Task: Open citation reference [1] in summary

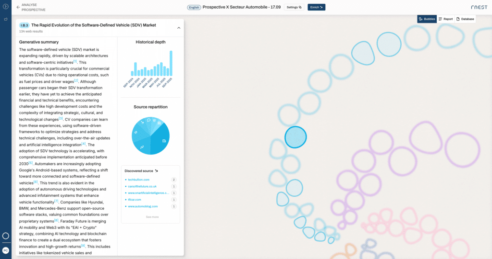Action: coord(75,61)
